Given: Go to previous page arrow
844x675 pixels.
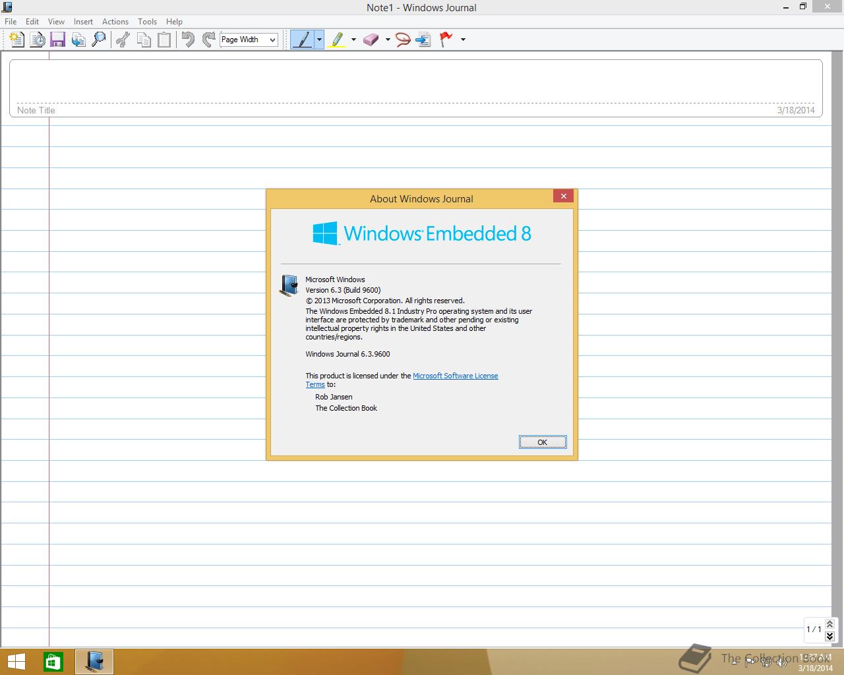Looking at the screenshot, I should pyautogui.click(x=830, y=624).
